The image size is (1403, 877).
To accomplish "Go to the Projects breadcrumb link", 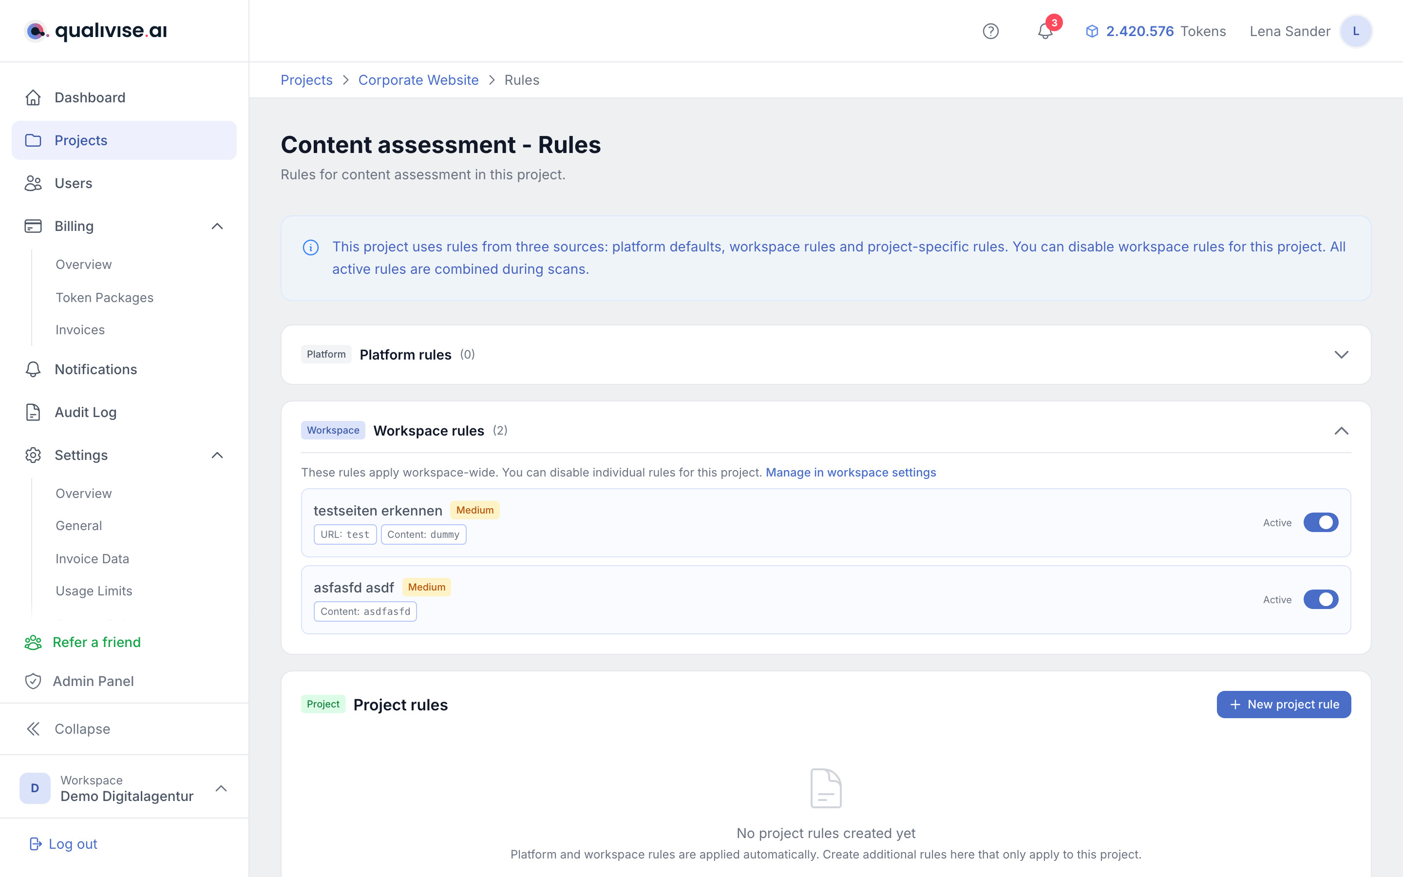I will pos(307,80).
